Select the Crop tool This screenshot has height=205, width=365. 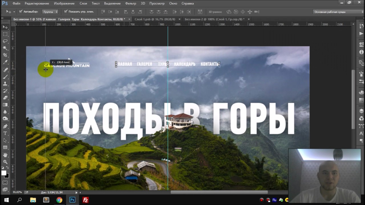coord(5,55)
